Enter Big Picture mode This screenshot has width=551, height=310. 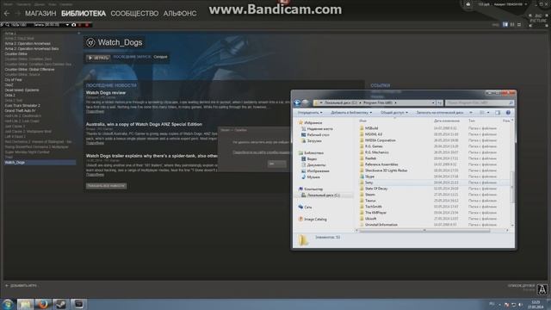538,21
